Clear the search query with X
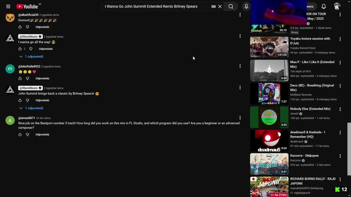 [x=220, y=7]
